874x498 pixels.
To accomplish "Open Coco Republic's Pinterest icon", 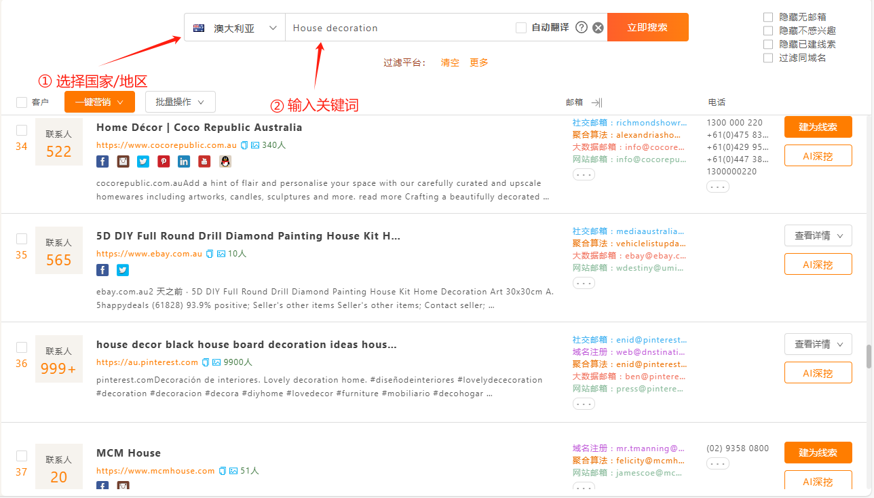I will [164, 161].
